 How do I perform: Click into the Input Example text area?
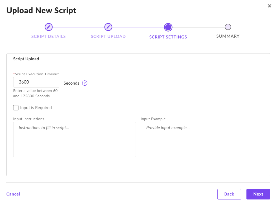[202, 139]
